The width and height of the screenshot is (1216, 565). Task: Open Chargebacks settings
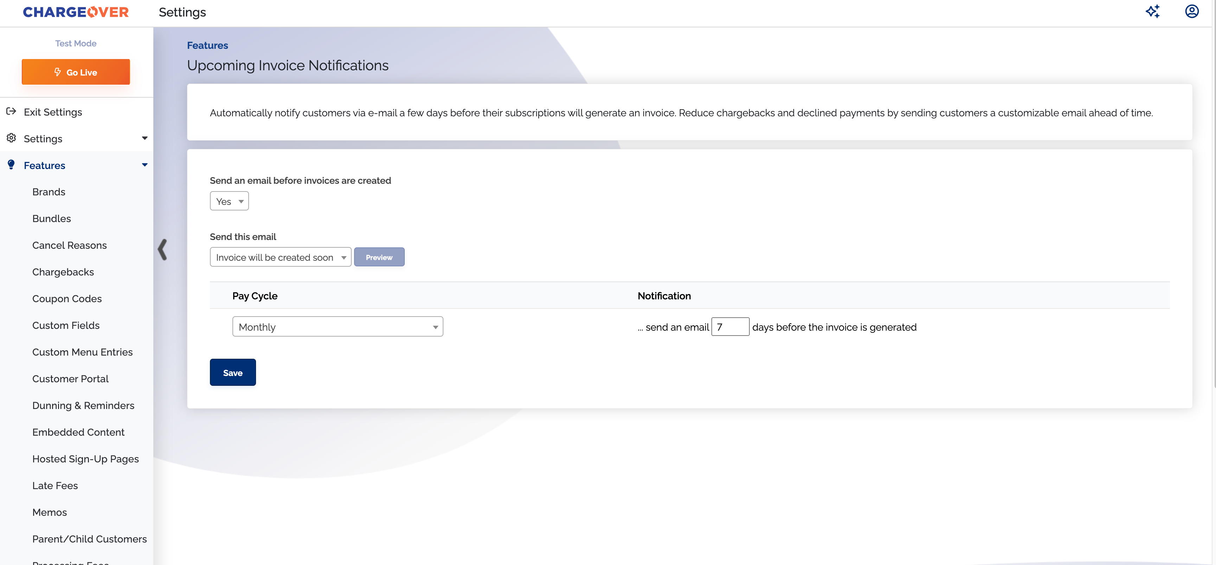point(63,272)
